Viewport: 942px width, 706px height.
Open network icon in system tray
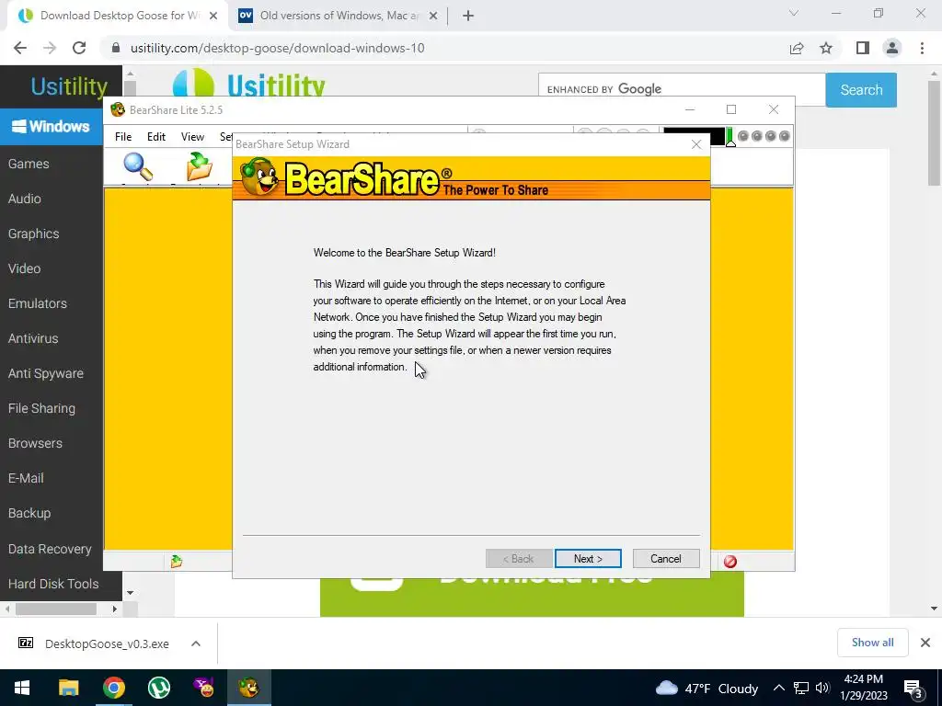(x=801, y=688)
